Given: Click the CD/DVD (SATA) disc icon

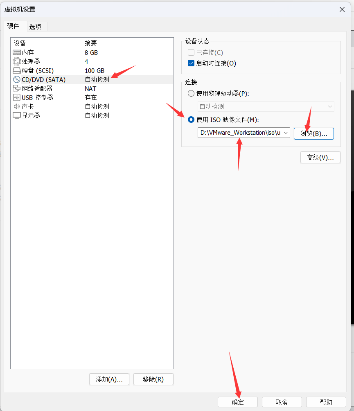Looking at the screenshot, I should click(16, 79).
